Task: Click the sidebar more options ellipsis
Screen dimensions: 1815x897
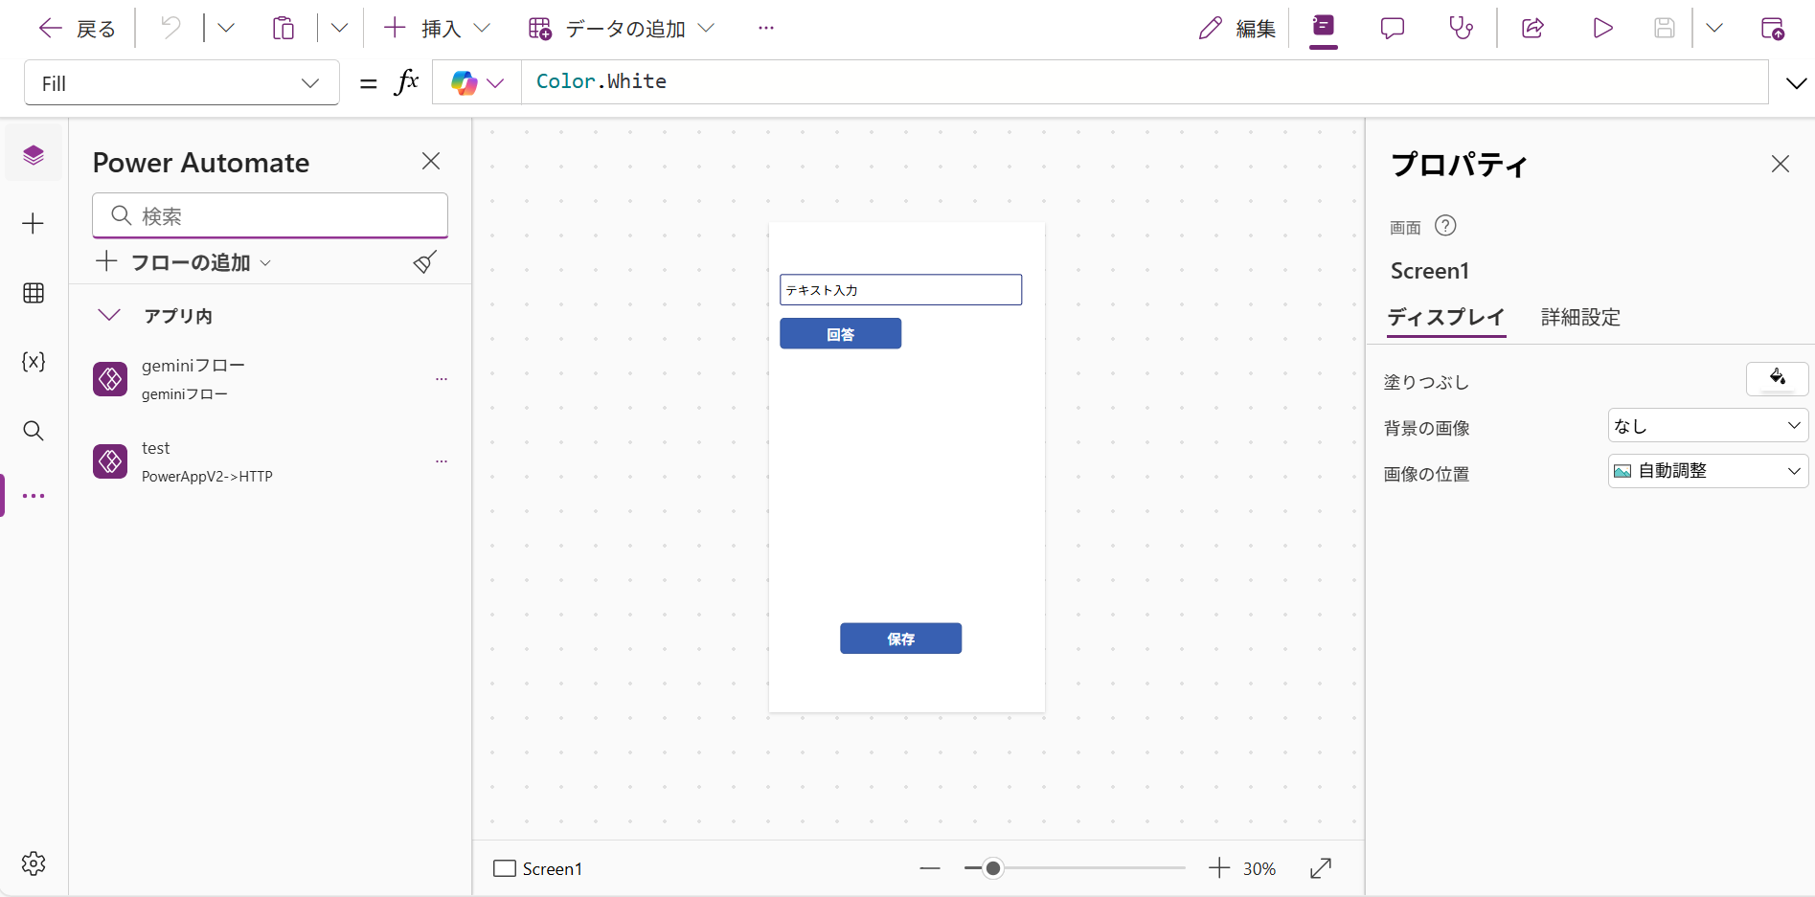Action: point(34,496)
